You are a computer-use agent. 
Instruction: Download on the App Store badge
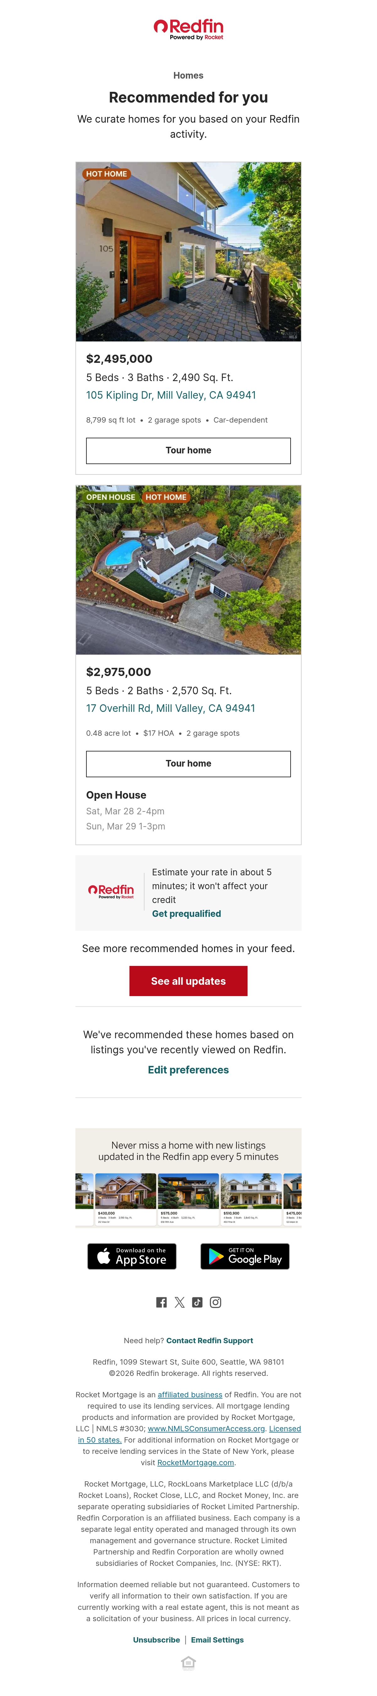(132, 1256)
